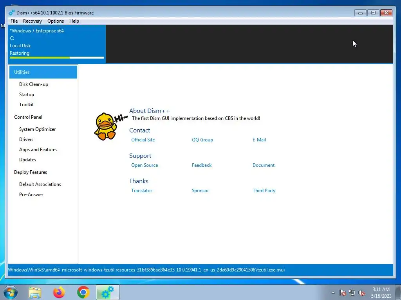Image resolution: width=401 pixels, height=300 pixels.
Task: Open the network tray icon
Action: [x=352, y=293]
